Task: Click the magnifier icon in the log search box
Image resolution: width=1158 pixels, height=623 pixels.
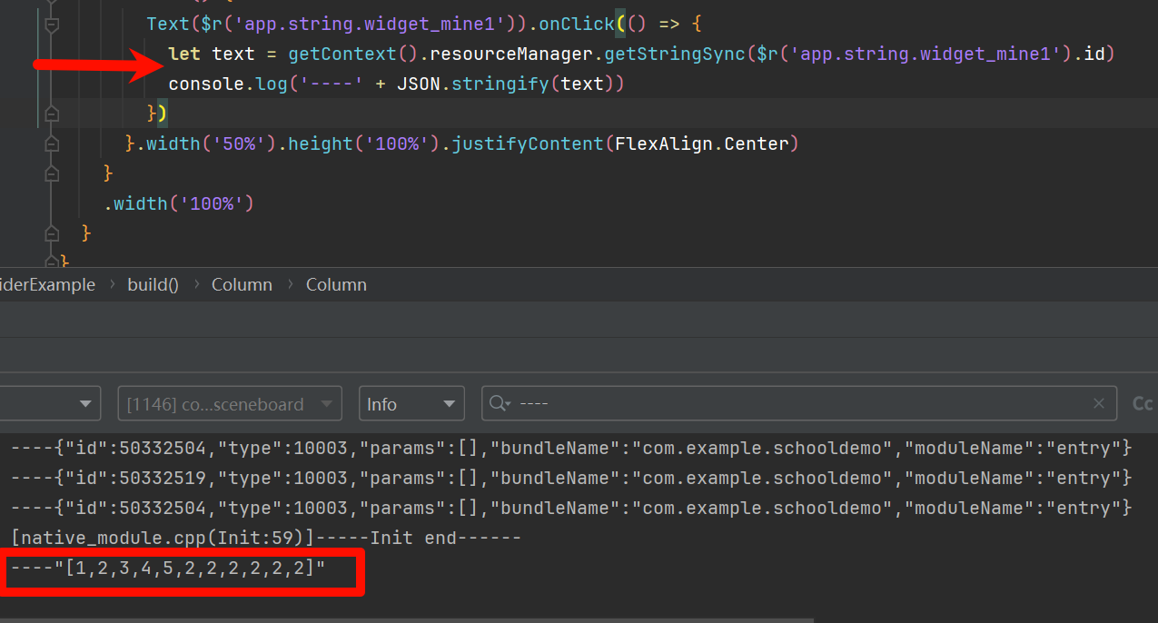Action: point(500,404)
